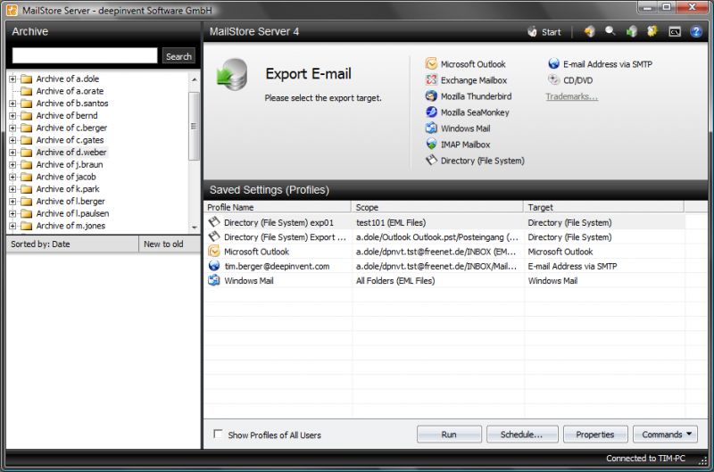Click the archive tree scrollbar down arrow
Viewport: 714px width, 472px height.
(195, 228)
